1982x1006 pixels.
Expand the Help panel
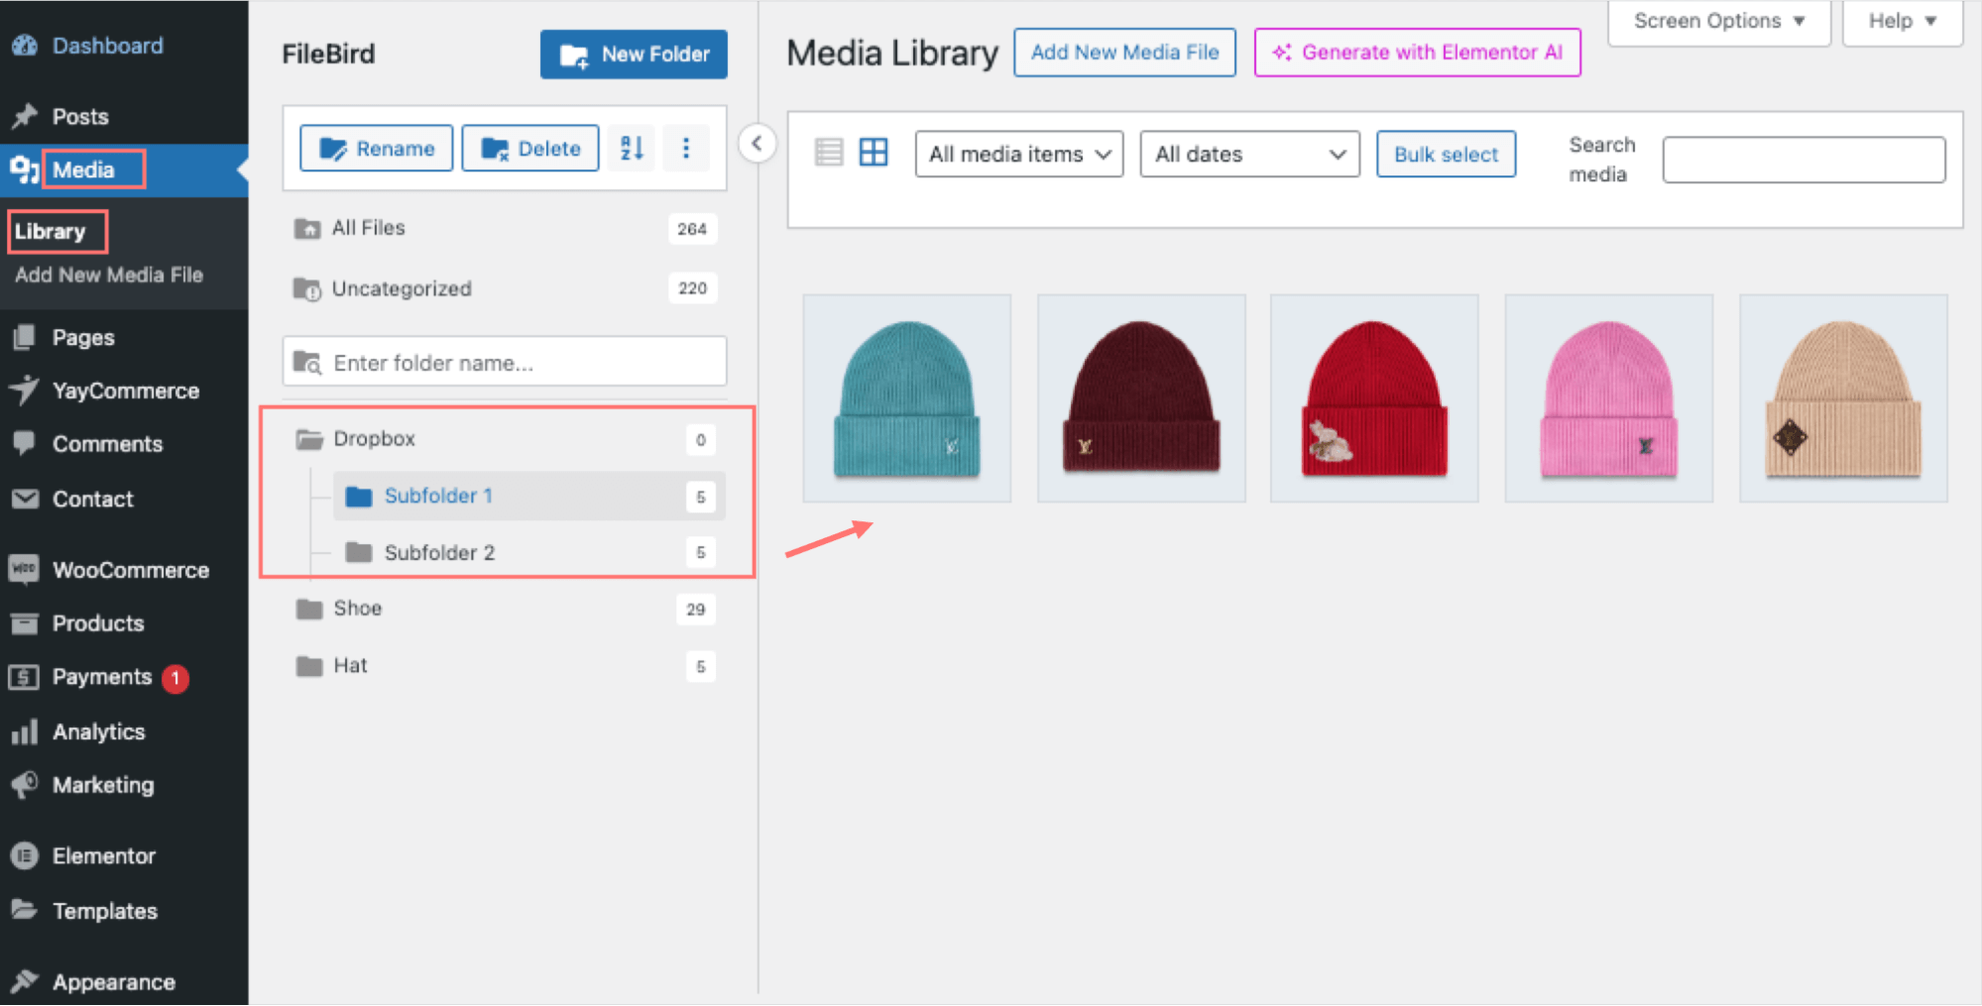click(x=1901, y=21)
